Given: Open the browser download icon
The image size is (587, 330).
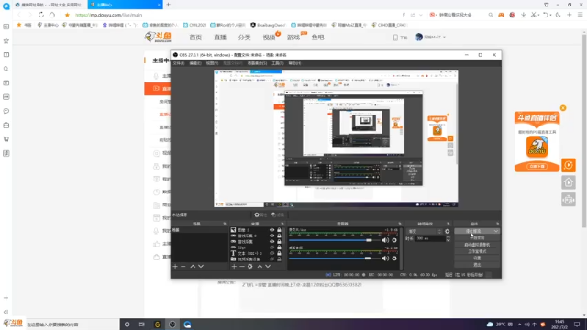Looking at the screenshot, I should coord(524,15).
